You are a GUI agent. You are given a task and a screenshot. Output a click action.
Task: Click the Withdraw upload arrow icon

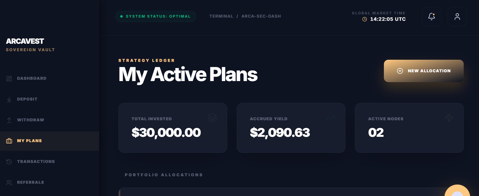point(9,120)
